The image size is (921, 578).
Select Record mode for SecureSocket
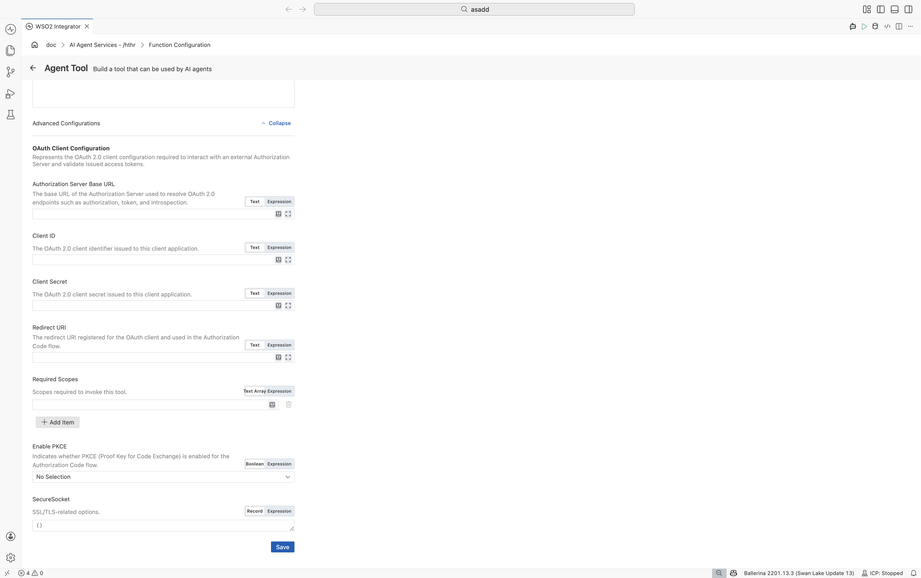pos(255,511)
